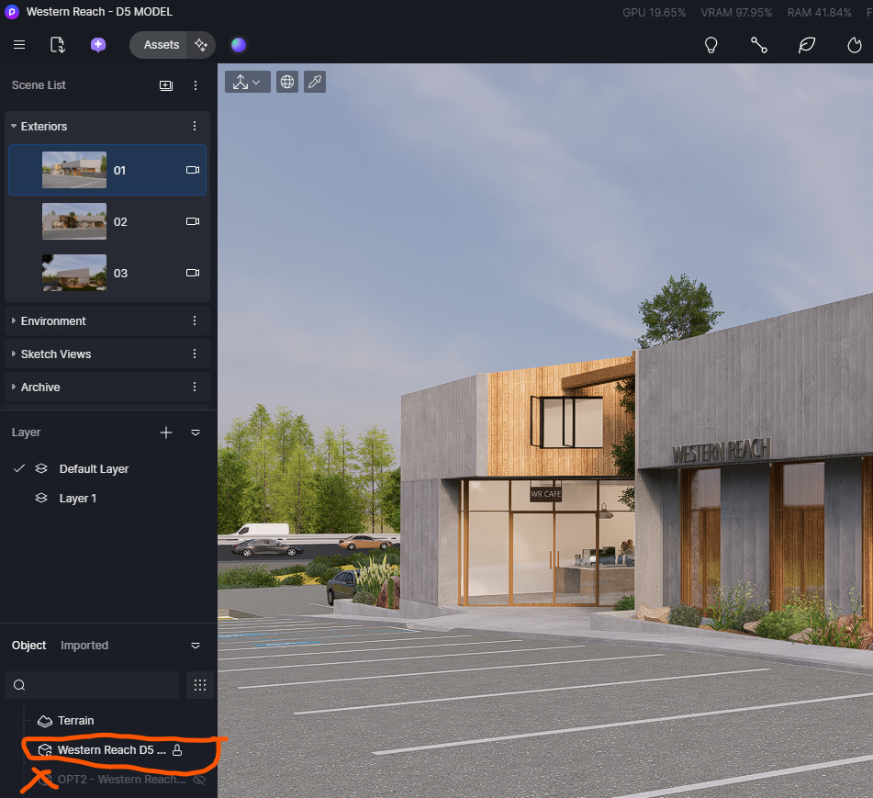
Task: Click the Assets button
Action: click(161, 45)
